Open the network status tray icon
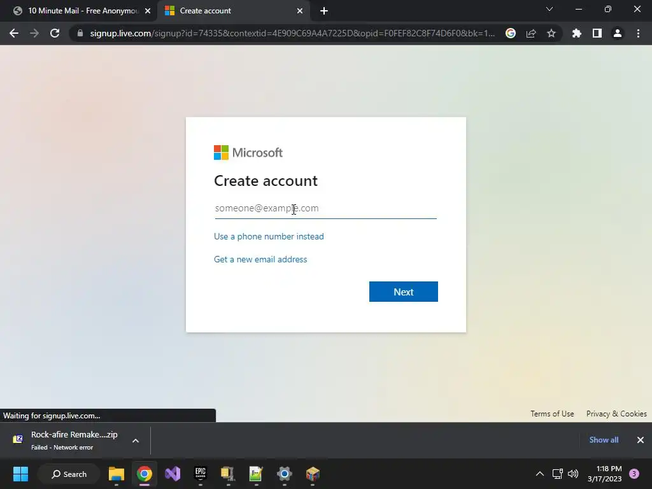This screenshot has width=652, height=489. tap(557, 474)
